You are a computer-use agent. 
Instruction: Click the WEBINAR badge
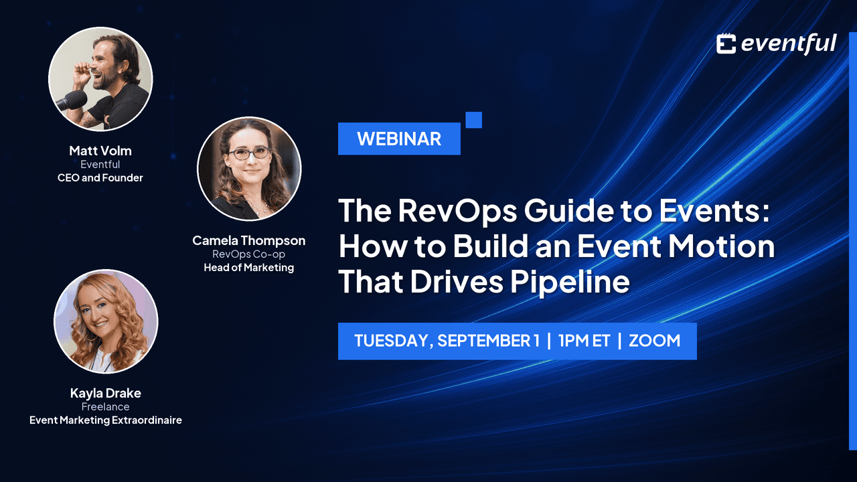point(399,139)
